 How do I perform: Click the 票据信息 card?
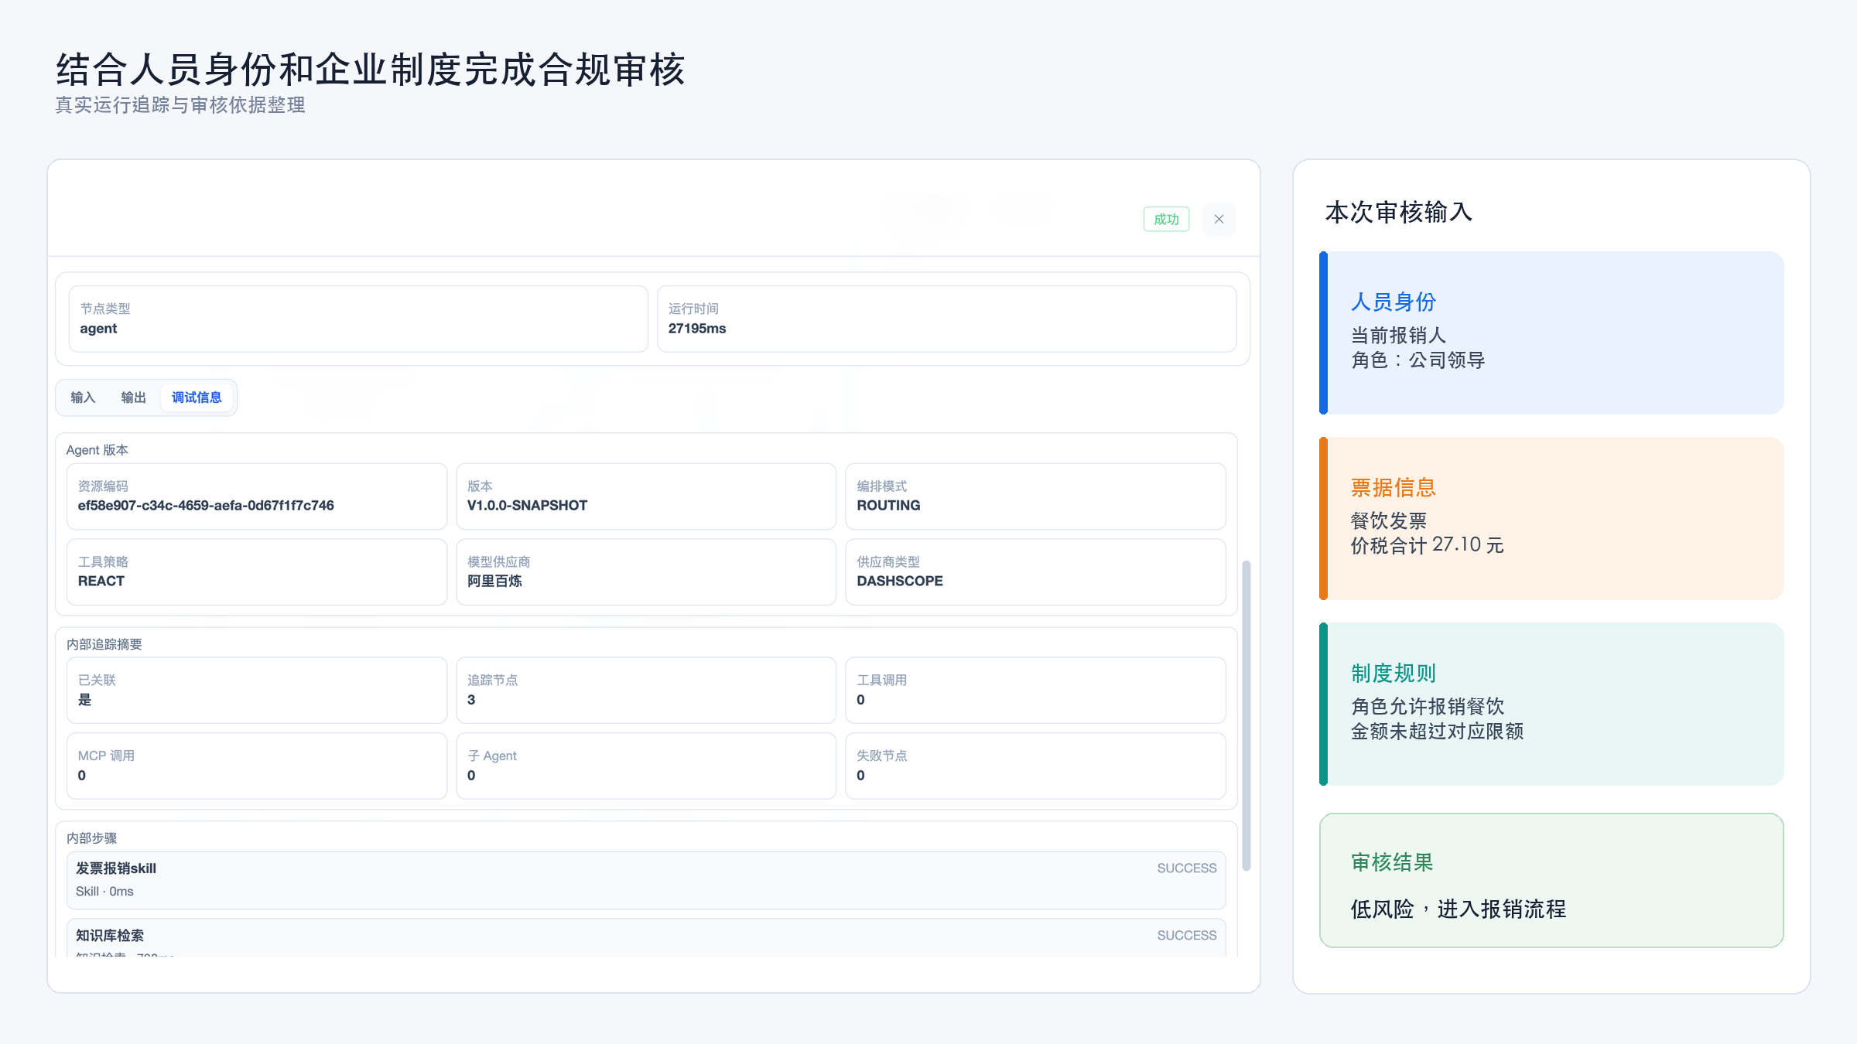1551,518
